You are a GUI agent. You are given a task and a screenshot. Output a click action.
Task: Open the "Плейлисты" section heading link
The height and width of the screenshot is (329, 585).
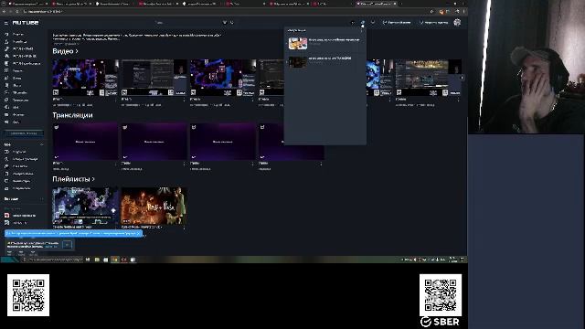[73, 179]
